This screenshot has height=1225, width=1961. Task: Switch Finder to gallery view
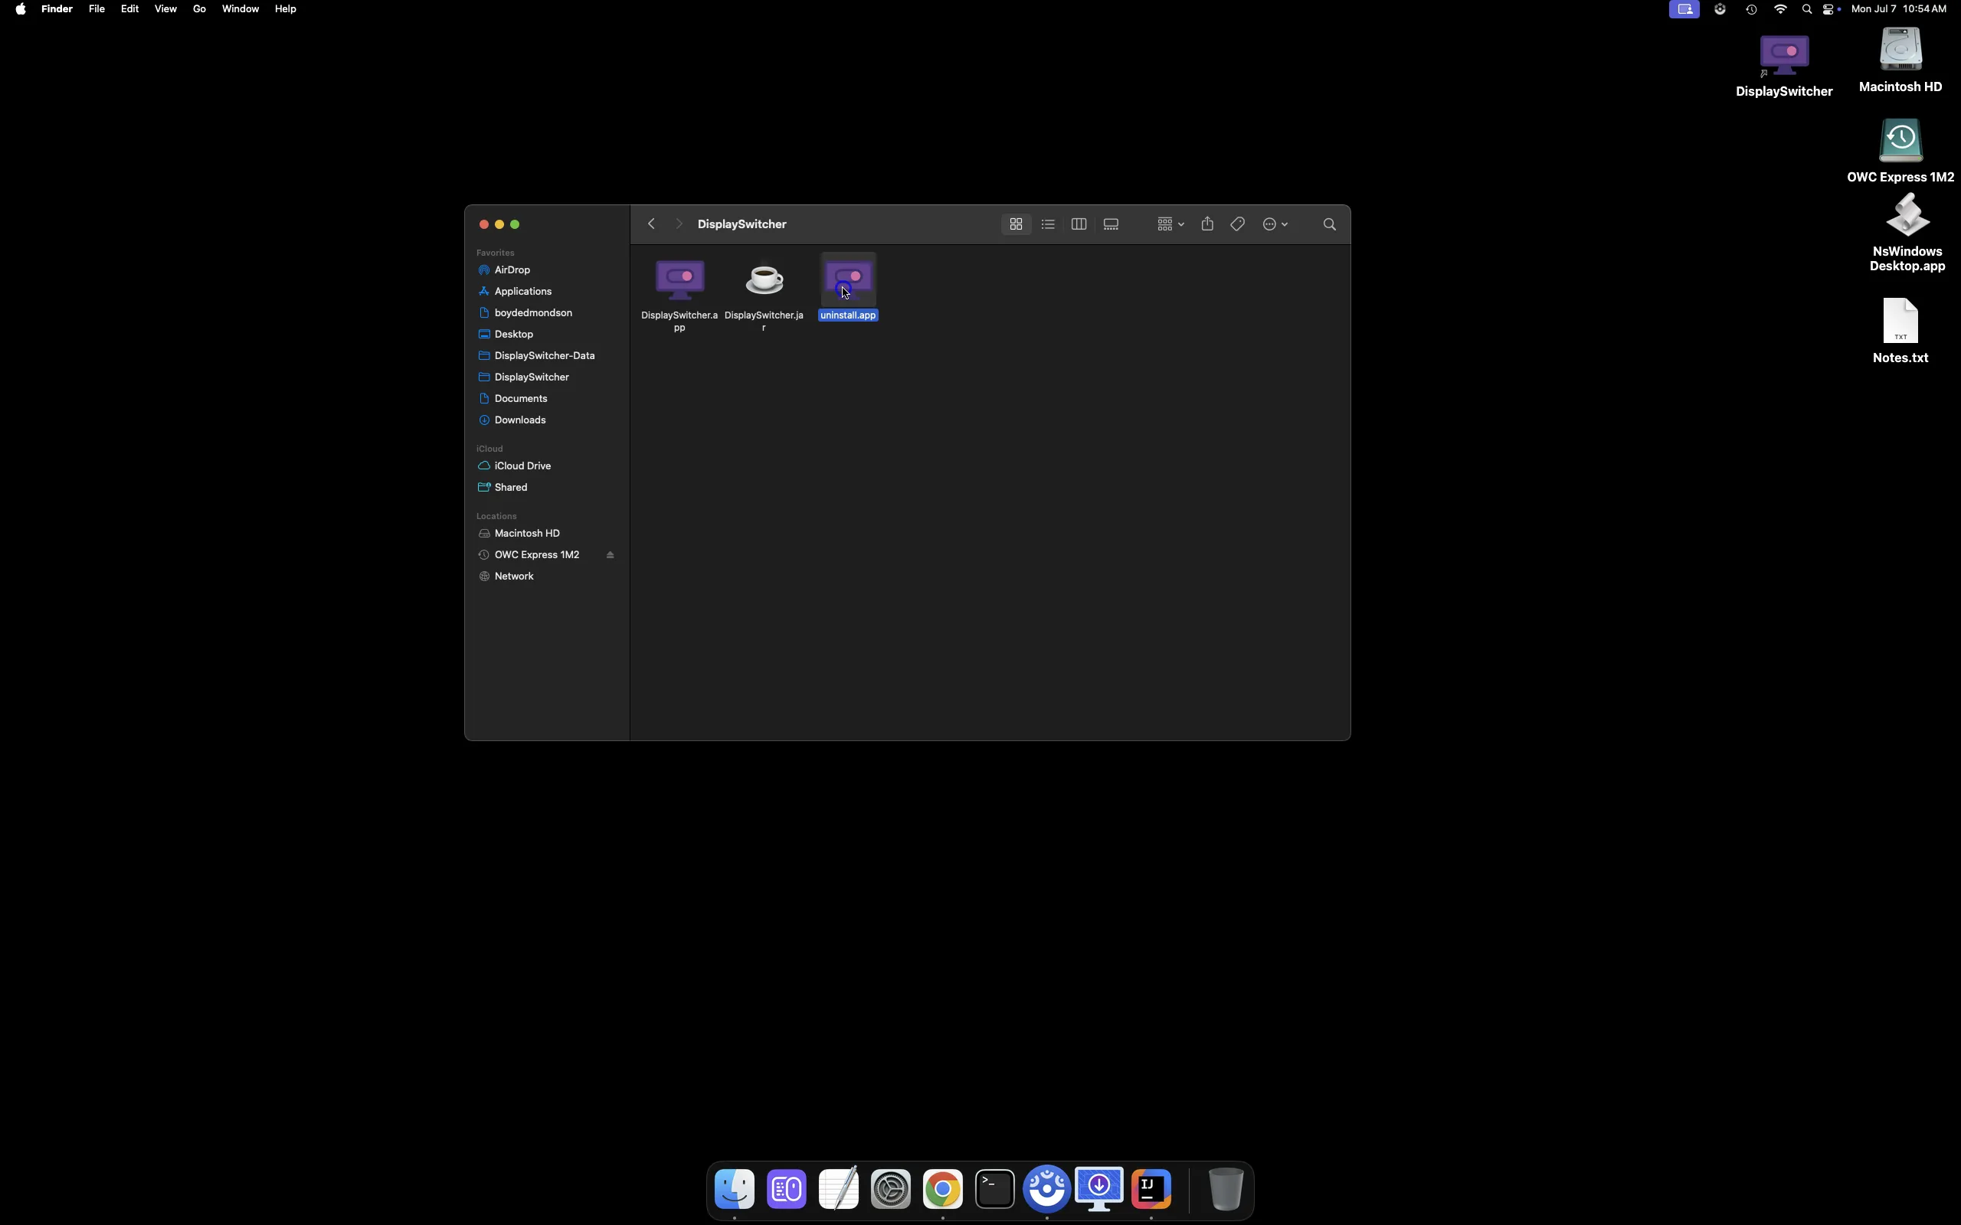1111,224
